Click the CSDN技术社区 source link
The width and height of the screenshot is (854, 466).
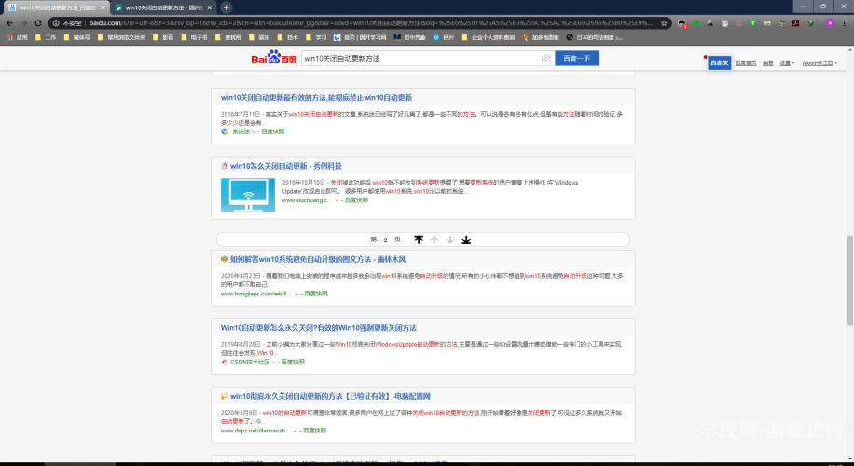250,362
